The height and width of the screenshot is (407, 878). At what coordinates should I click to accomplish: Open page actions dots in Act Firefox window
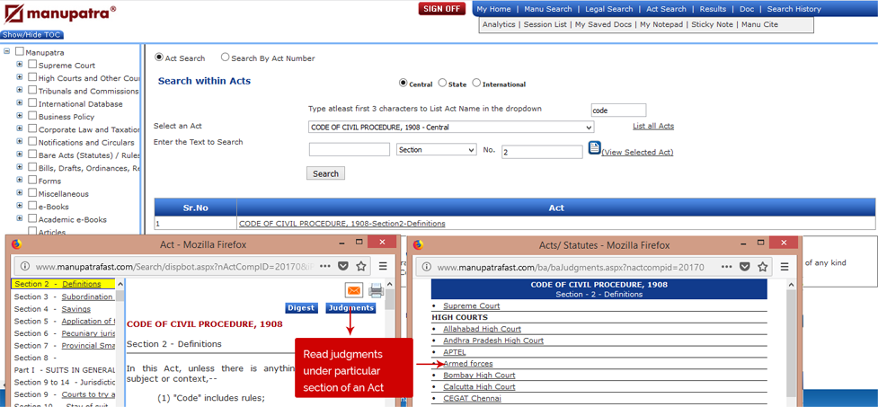(x=326, y=266)
